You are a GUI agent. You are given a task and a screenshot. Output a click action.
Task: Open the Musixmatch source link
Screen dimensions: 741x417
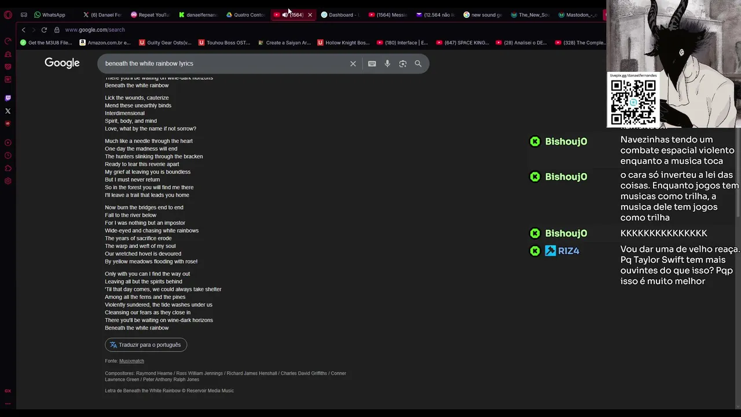pos(131,361)
